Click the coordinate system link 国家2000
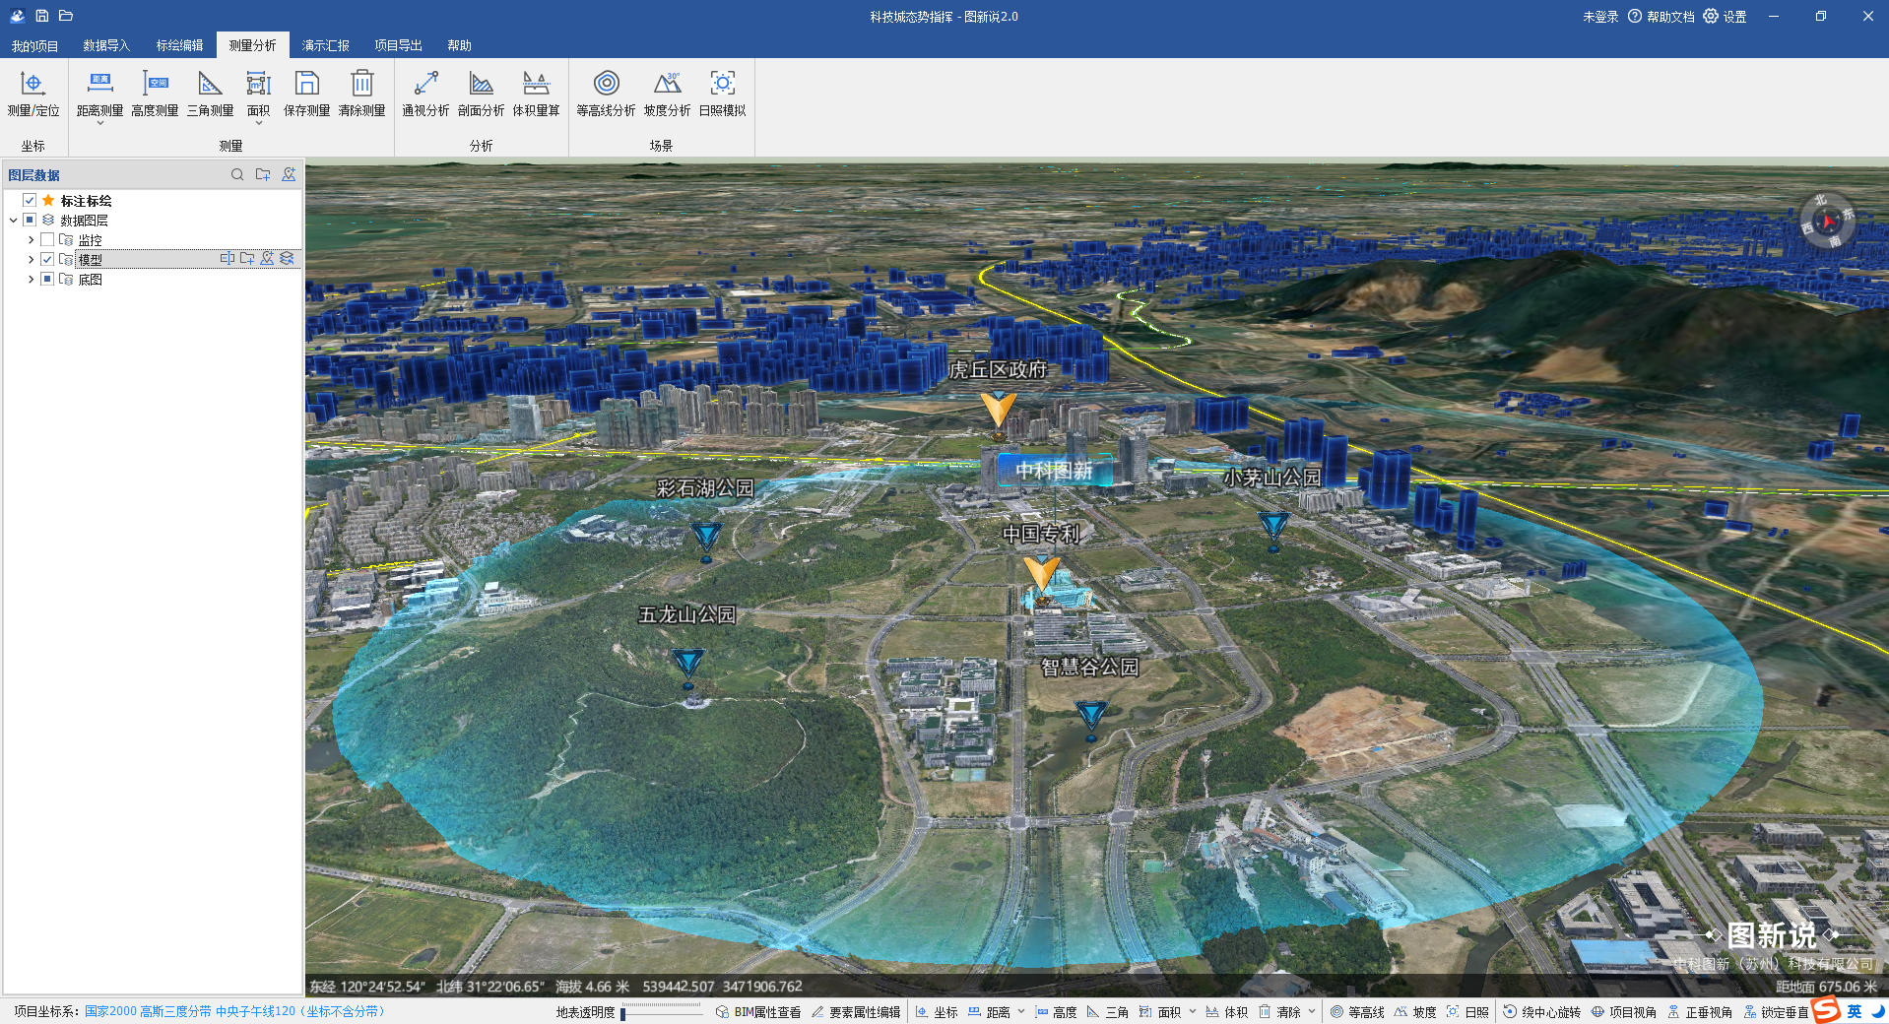Viewport: 1889px width, 1024px height. coord(234,1011)
